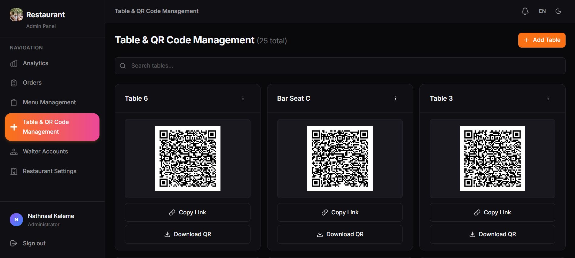Select Table & QR Code Management nav item
This screenshot has width=575, height=258.
[x=52, y=127]
